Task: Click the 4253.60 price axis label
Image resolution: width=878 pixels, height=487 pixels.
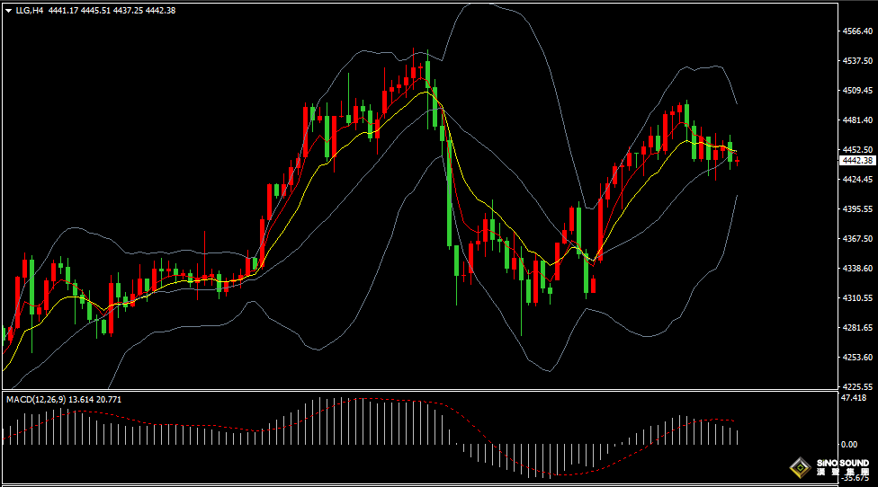Action: 856,357
